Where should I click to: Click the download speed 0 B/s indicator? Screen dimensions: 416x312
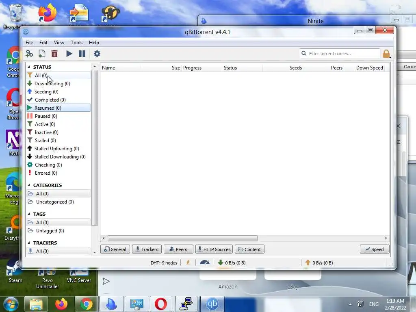coord(232,263)
